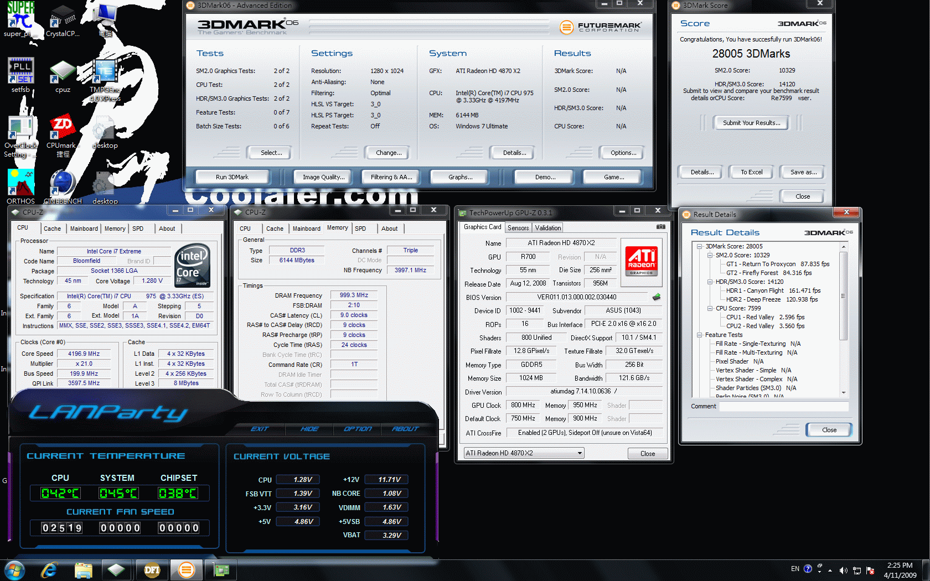This screenshot has height=581, width=930.
Task: Switch to 3DMark06 taskbar button
Action: [187, 570]
